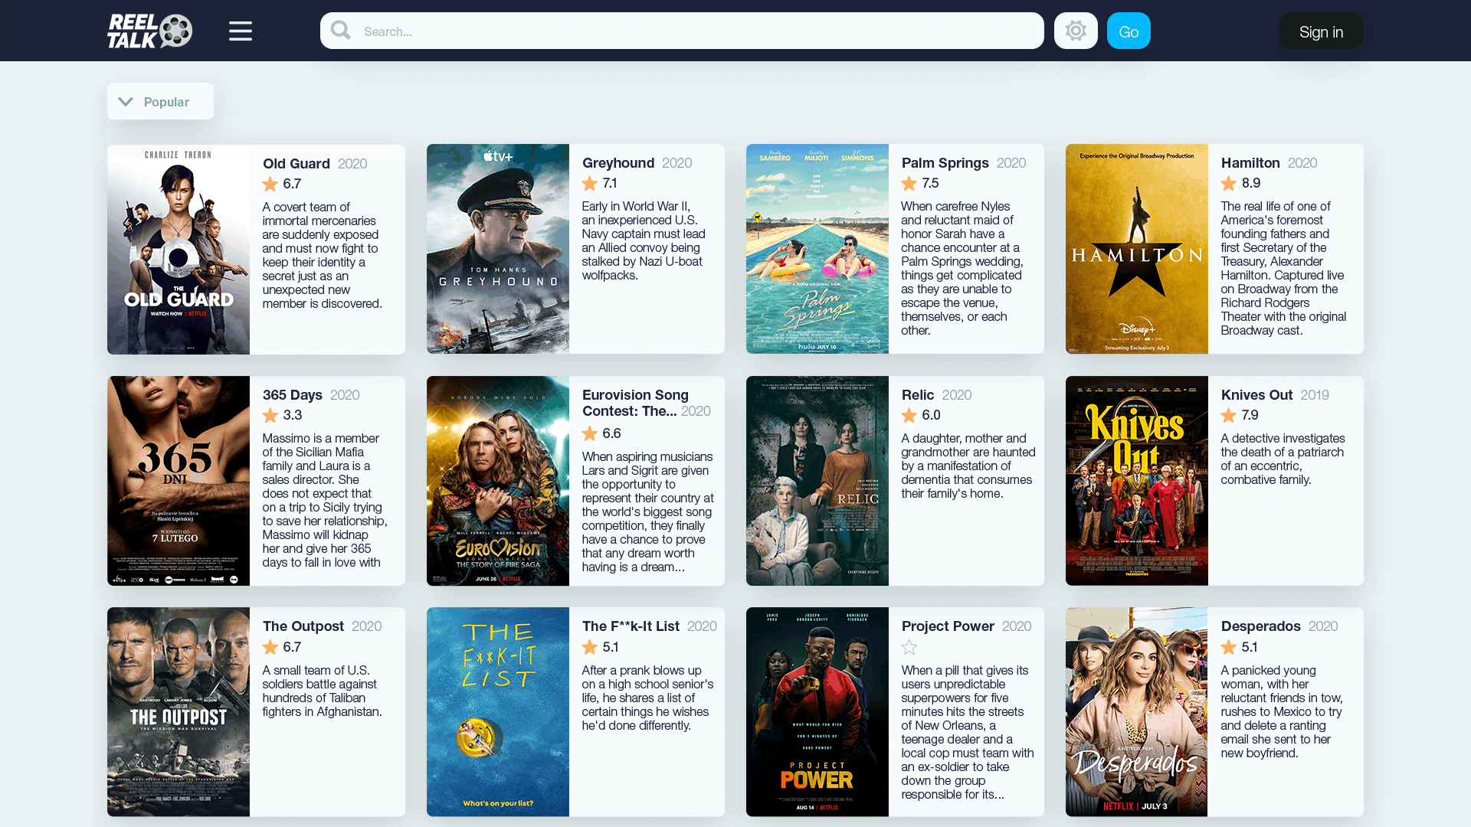Open The Outpost movie title
The image size is (1471, 827).
coord(303,626)
